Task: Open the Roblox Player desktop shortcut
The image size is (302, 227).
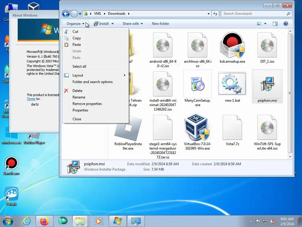Action: (35, 139)
